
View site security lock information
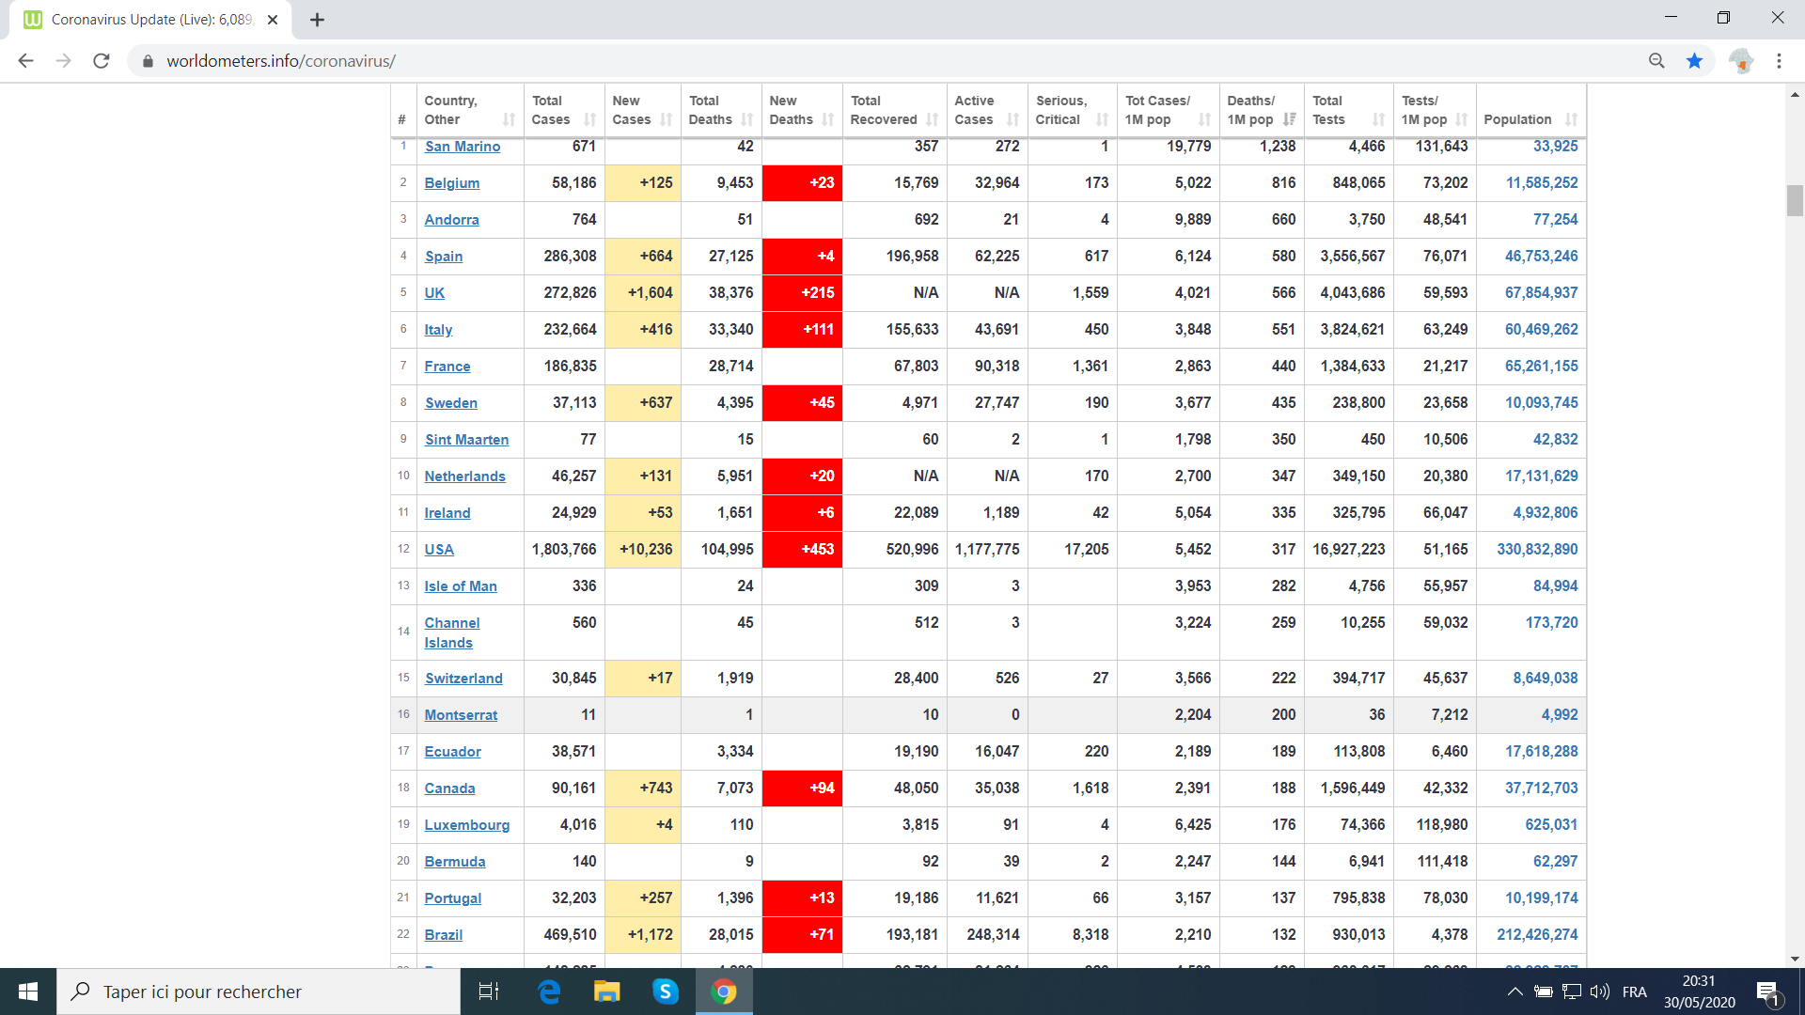pos(148,61)
